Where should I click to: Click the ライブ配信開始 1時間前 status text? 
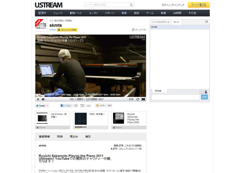(x=61, y=21)
